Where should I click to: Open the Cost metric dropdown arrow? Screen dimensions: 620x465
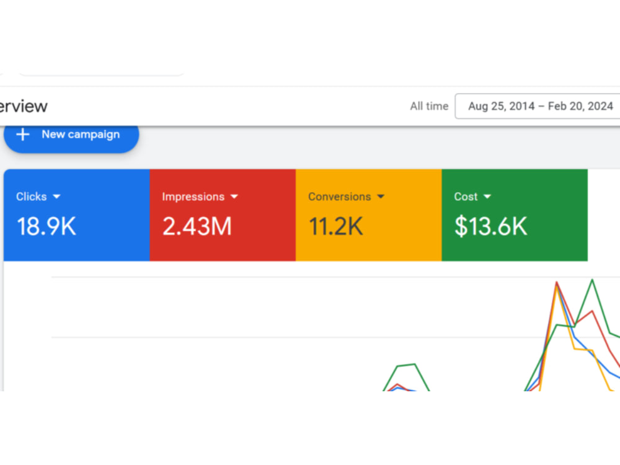[487, 197]
